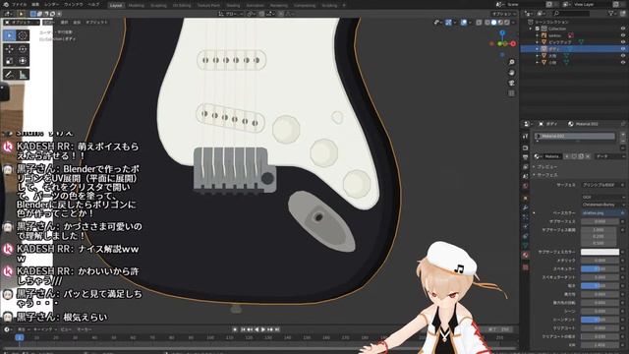Viewport: 629px width, 354px height.
Task: Open the Modifiers wrench properties tab
Action: point(526,207)
